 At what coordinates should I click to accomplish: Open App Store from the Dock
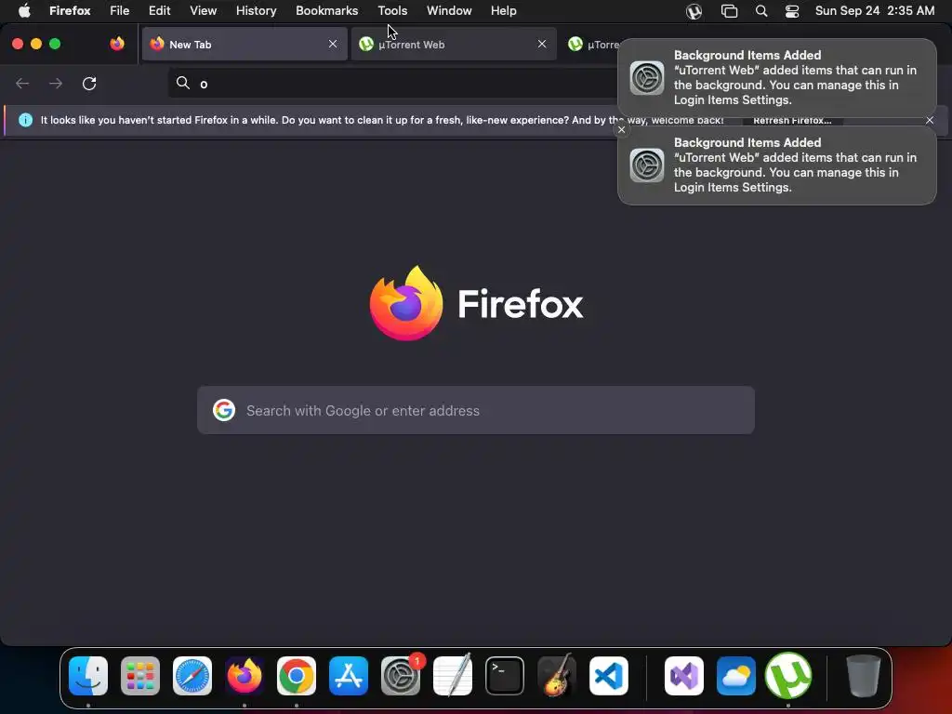(349, 676)
